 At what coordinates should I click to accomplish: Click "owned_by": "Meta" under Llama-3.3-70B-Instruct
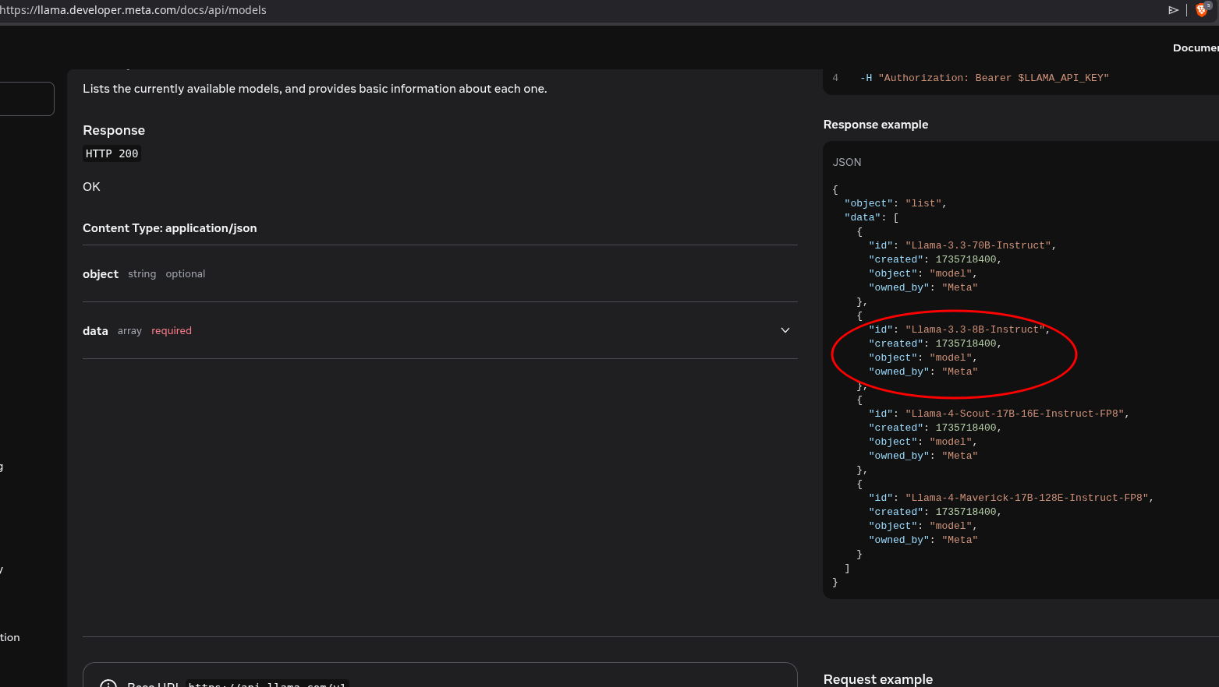click(x=923, y=287)
